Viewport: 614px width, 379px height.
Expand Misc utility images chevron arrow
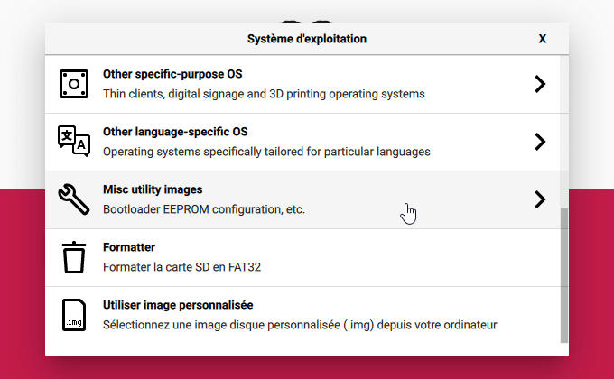pyautogui.click(x=540, y=199)
